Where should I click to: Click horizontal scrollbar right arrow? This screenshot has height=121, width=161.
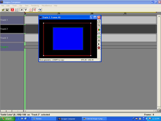pyautogui.click(x=155, y=111)
